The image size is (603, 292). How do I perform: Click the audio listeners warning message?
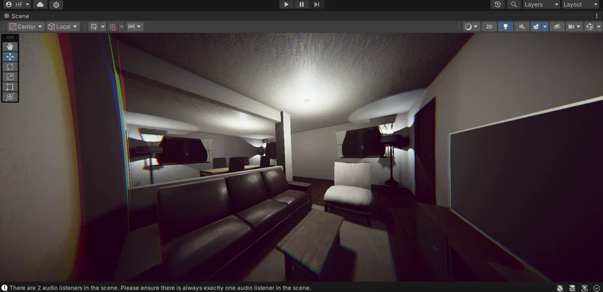click(x=160, y=288)
